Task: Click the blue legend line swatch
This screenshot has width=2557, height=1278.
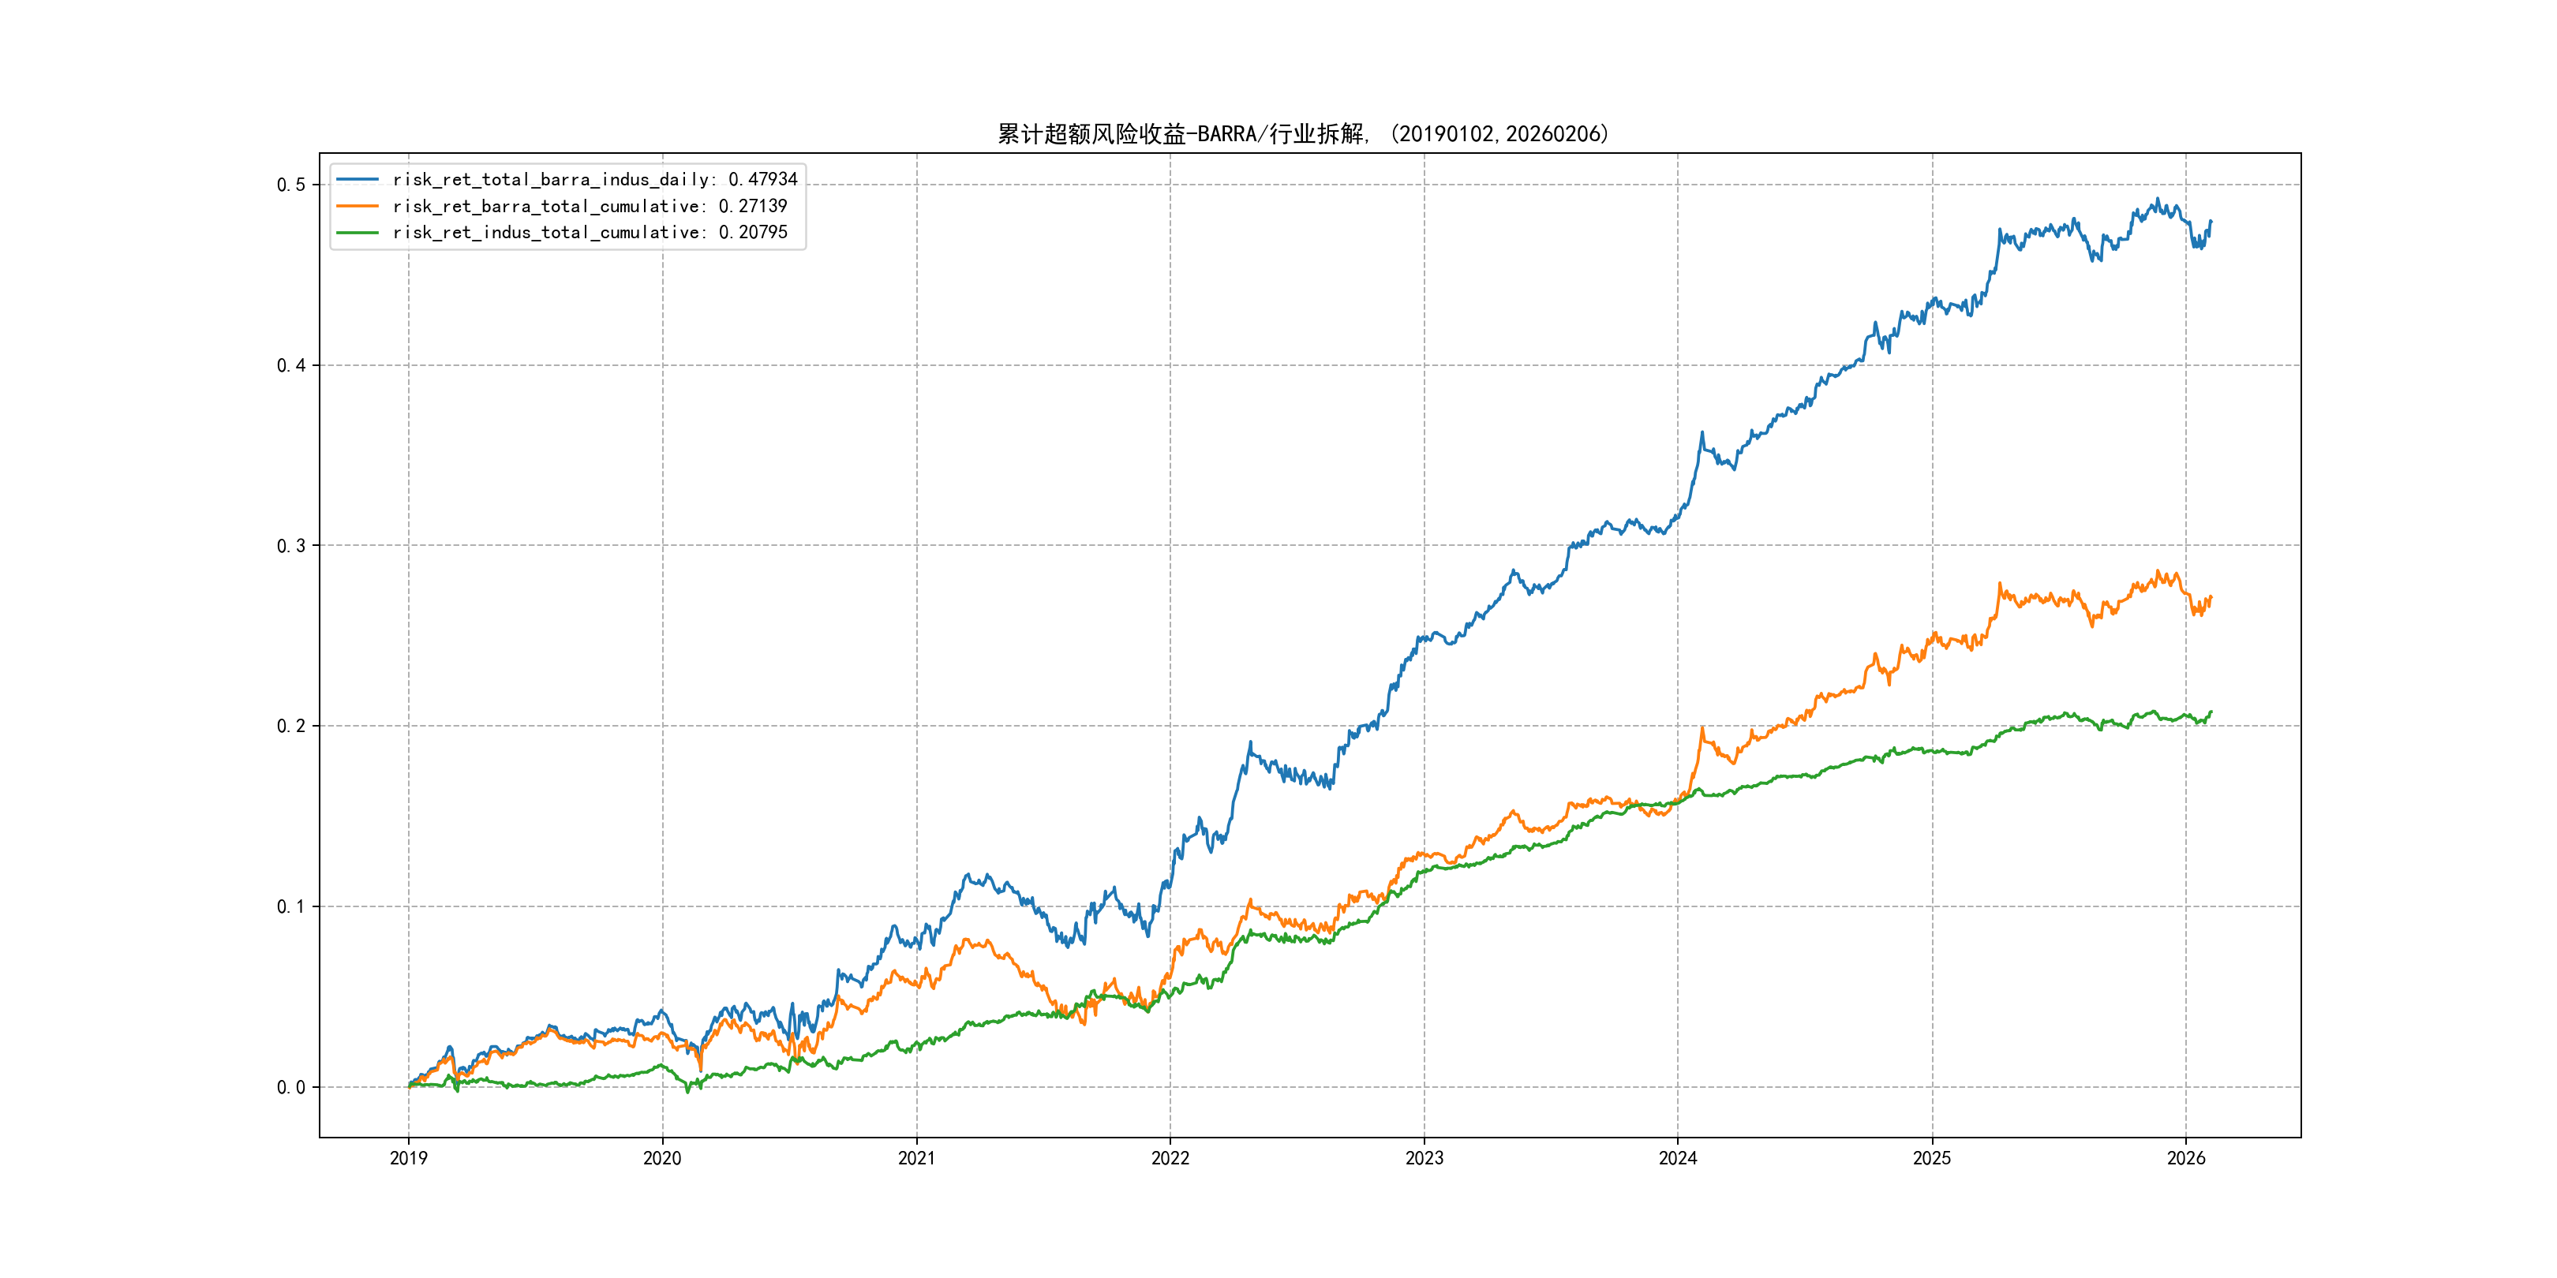Action: pyautogui.click(x=358, y=180)
